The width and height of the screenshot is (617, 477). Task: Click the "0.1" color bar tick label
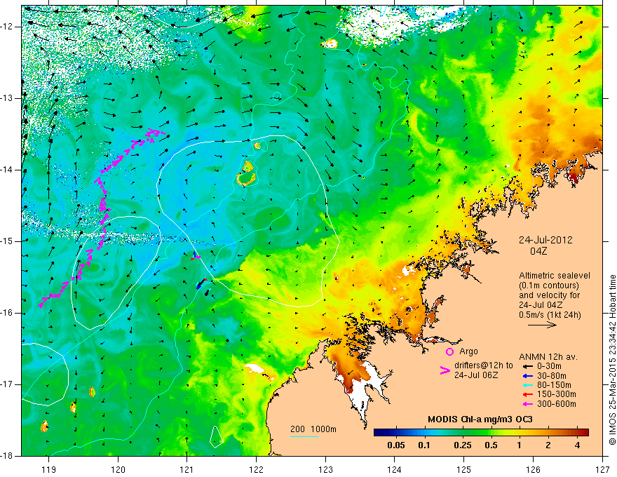pos(423,445)
